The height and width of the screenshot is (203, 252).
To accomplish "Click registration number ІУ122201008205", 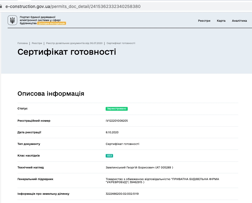I will (x=117, y=121).
